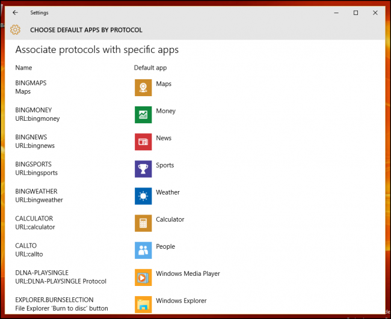Image resolution: width=391 pixels, height=319 pixels.
Task: Change default app labeled News
Action: tap(164, 138)
